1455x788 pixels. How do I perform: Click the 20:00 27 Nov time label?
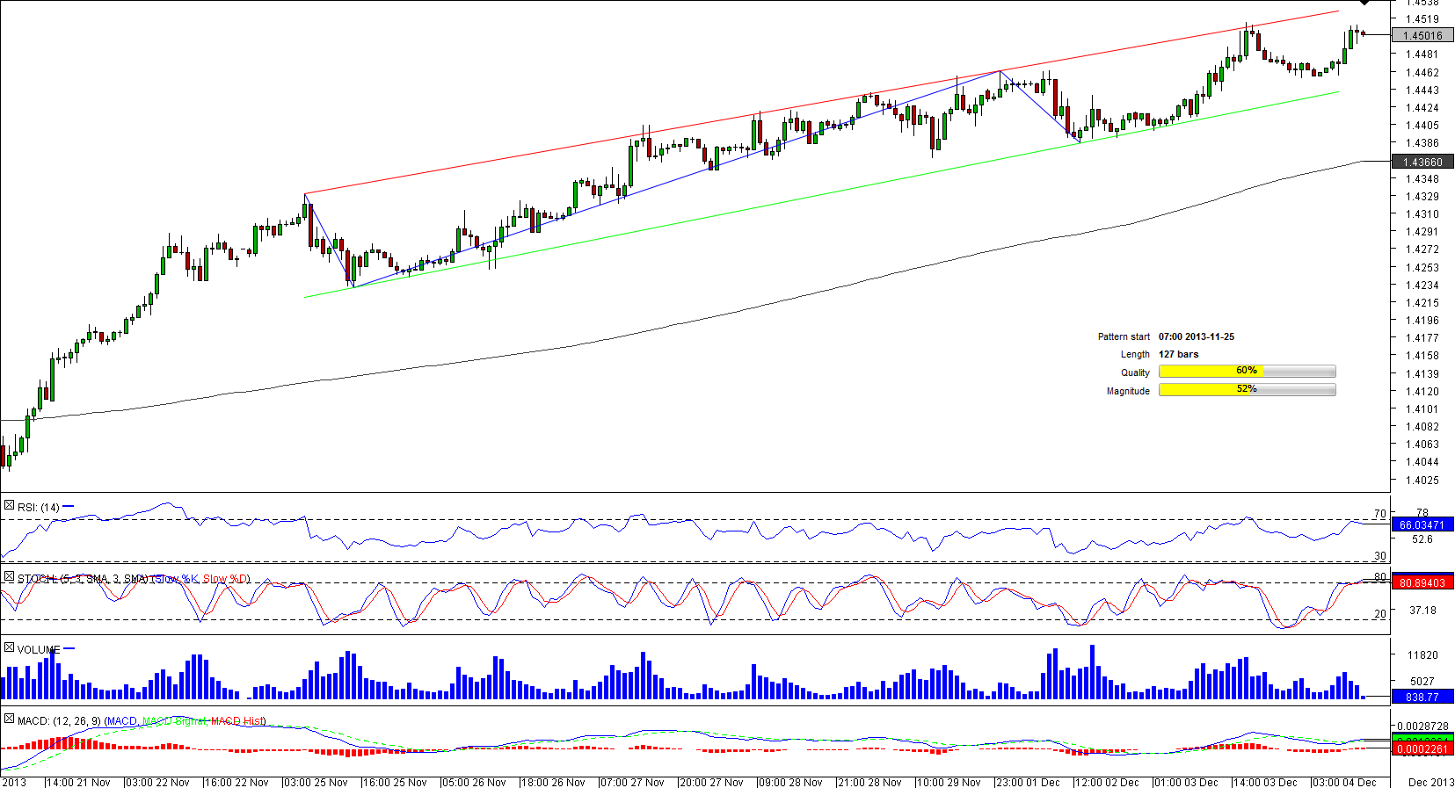click(x=712, y=783)
